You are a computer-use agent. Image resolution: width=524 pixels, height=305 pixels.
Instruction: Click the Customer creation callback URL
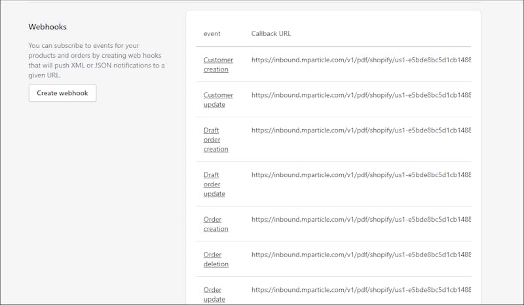(361, 60)
